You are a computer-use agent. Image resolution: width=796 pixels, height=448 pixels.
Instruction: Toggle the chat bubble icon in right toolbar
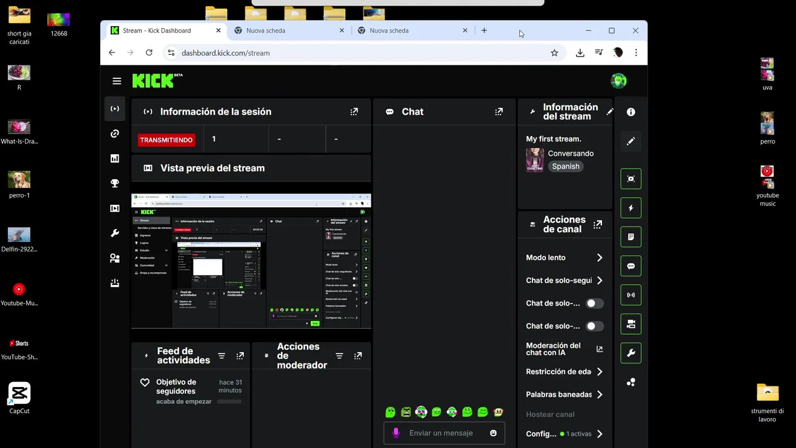[631, 266]
